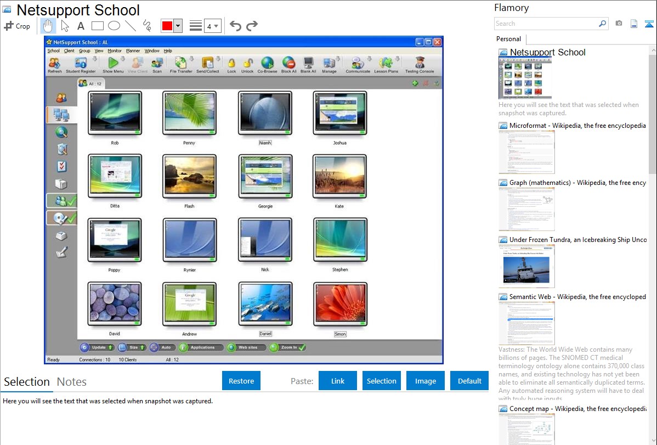The width and height of the screenshot is (657, 445).
Task: Click the camera capture icon in Flamory panel
Action: coord(619,24)
